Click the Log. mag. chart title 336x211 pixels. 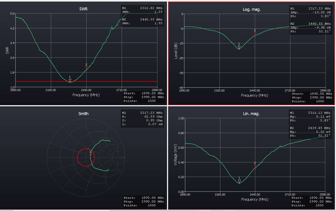pos(252,9)
